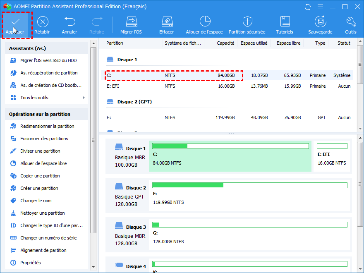The height and width of the screenshot is (273, 364).
Task: Expand the Tous les outils submenu arrow
Action: 84,98
